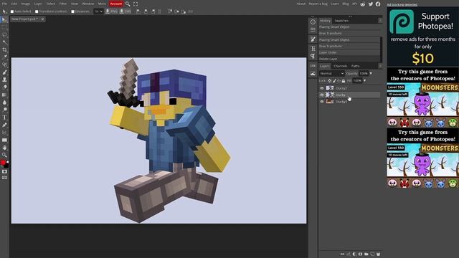The width and height of the screenshot is (459, 258).
Task: Select the Zoom tool in left toolbar
Action: pyautogui.click(x=4, y=155)
